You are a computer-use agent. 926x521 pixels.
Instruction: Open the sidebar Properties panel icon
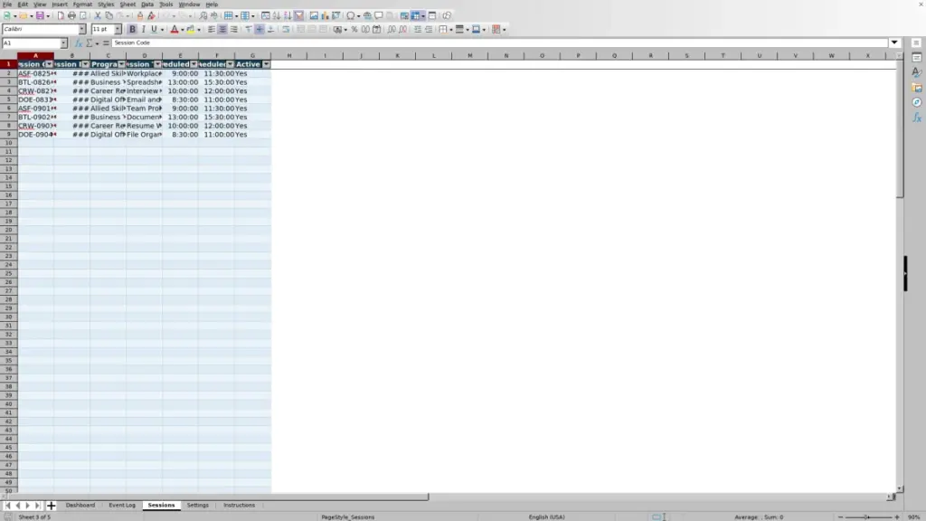click(x=917, y=58)
